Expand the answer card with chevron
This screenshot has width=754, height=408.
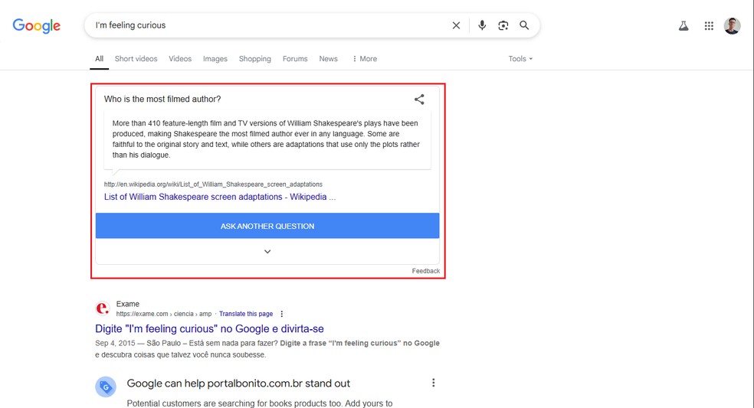[x=267, y=251]
